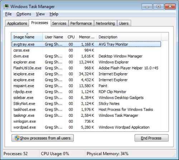
Task: Open the Options menu
Action: point(24,14)
